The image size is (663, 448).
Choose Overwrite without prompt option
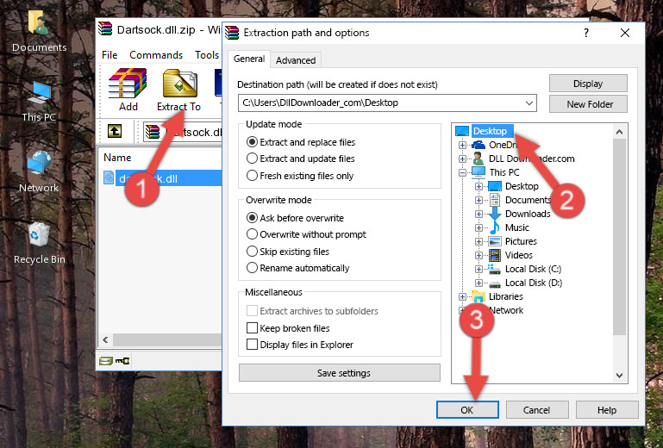click(252, 234)
